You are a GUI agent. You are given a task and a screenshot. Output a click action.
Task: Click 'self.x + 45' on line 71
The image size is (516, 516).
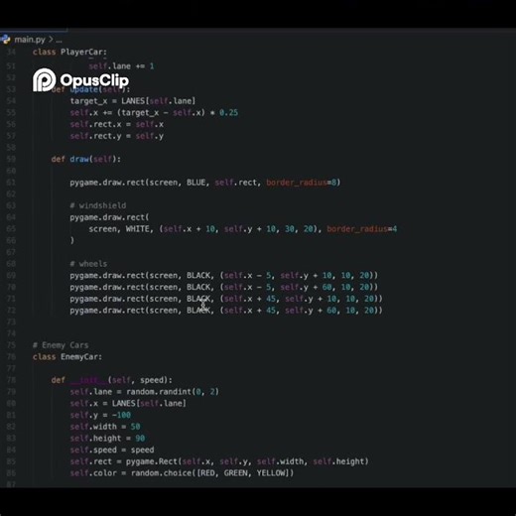pyautogui.click(x=250, y=299)
